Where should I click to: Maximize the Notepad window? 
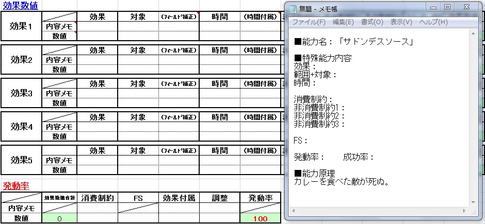coord(447,7)
